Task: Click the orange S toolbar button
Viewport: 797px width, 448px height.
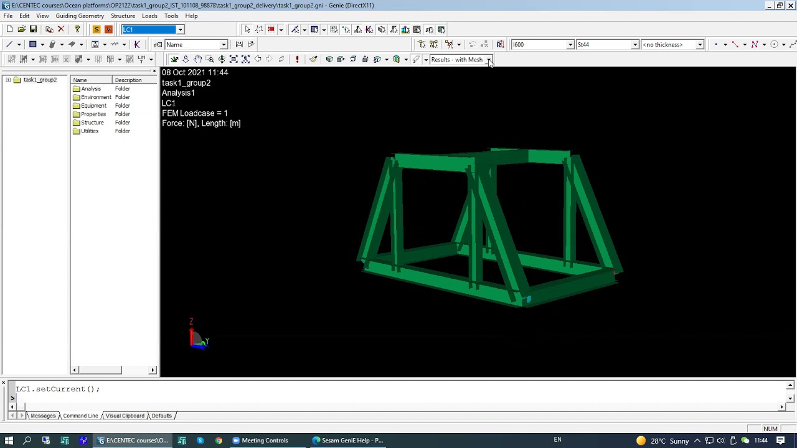Action: tap(97, 29)
